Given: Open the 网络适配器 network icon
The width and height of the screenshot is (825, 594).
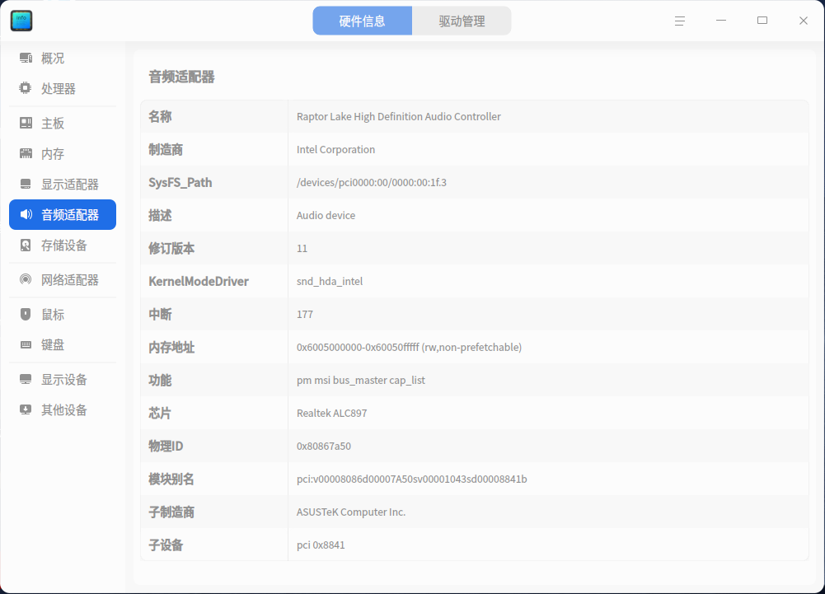Looking at the screenshot, I should point(26,280).
